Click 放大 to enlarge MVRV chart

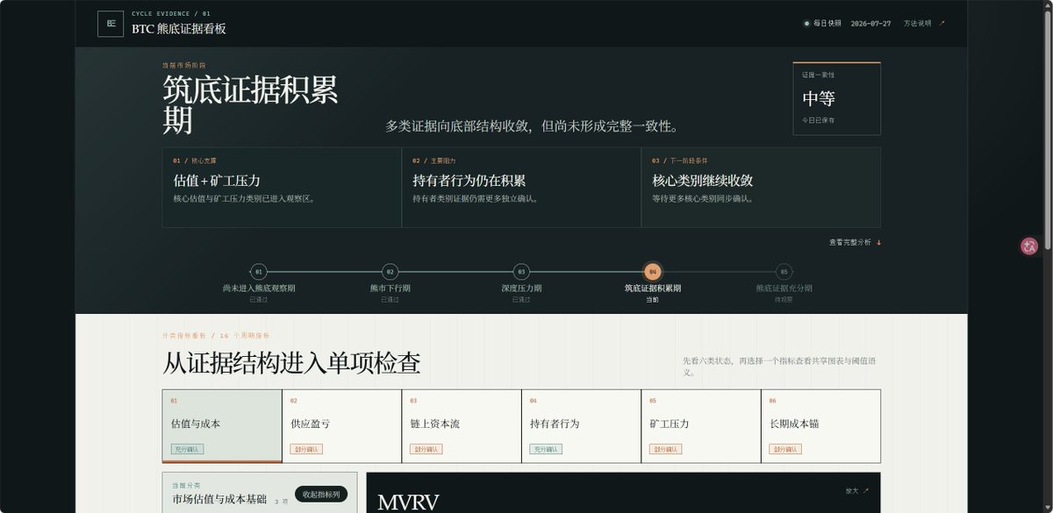pos(857,491)
